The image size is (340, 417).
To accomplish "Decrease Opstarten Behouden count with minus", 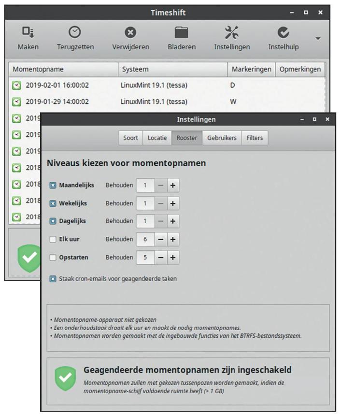I will [x=160, y=258].
